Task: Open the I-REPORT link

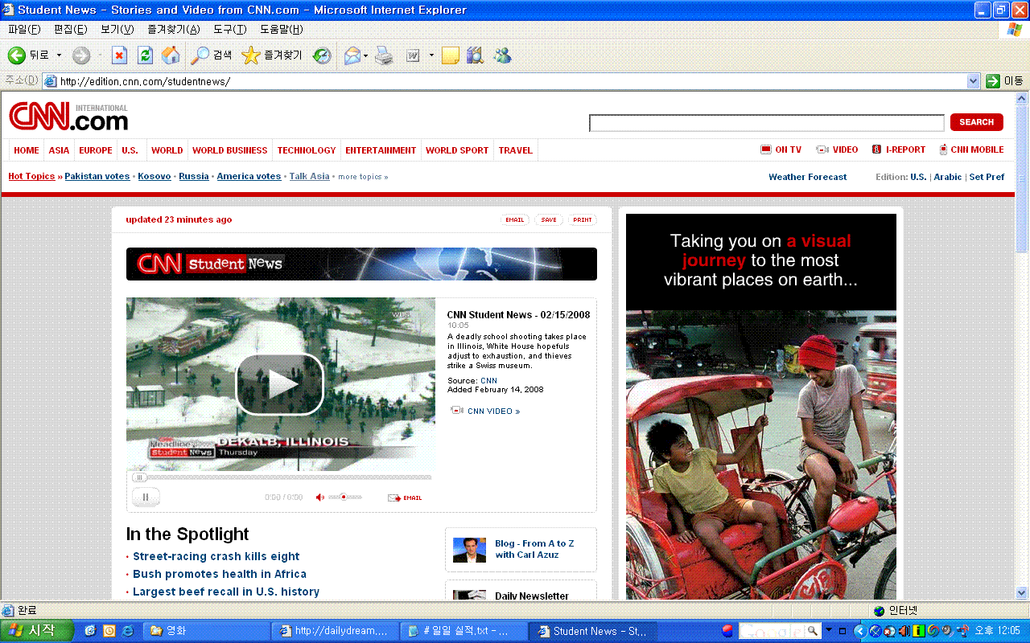Action: pyautogui.click(x=899, y=149)
